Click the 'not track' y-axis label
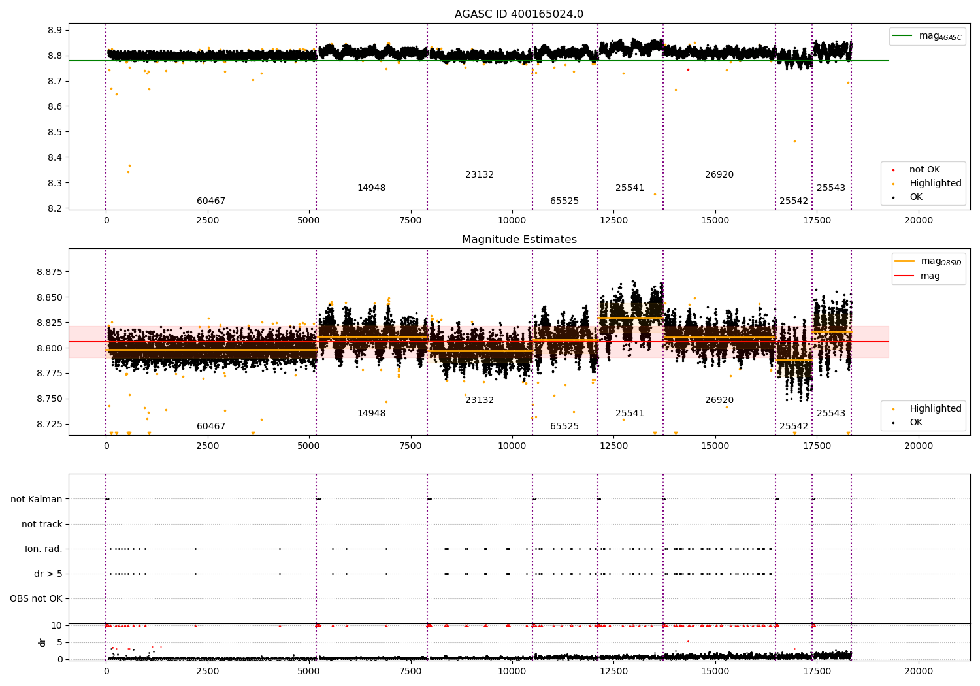980x686 pixels. click(x=42, y=525)
